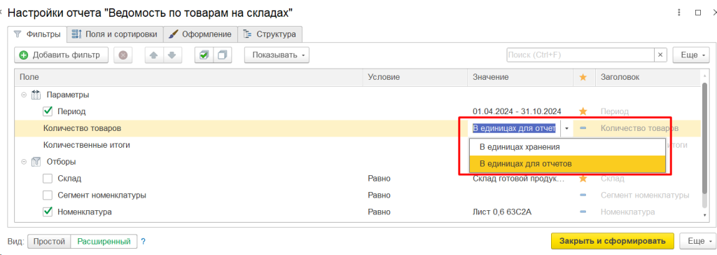Click the Равно condition in Склад row
The image size is (717, 255).
379,179
